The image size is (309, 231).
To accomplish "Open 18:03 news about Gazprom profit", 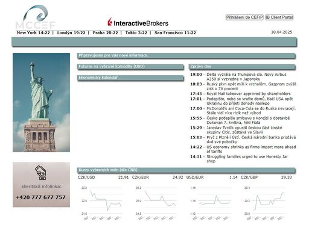I will tap(251, 86).
